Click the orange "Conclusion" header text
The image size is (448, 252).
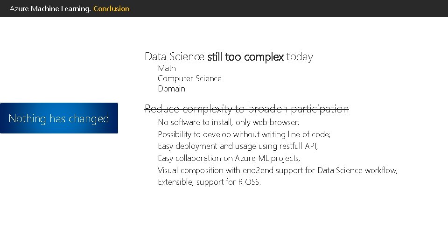coord(112,8)
